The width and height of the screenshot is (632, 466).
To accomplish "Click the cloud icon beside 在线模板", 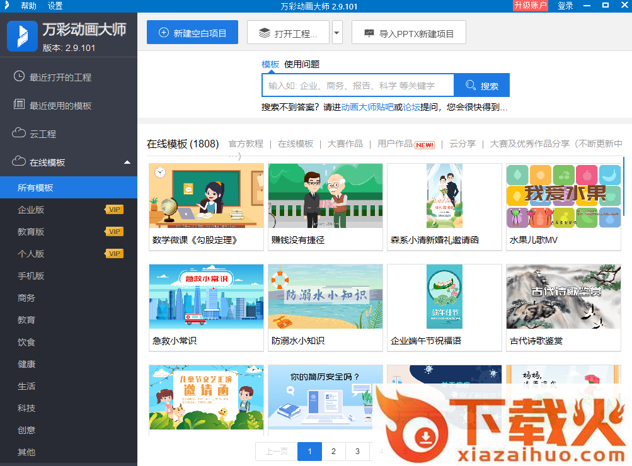I will tap(19, 162).
